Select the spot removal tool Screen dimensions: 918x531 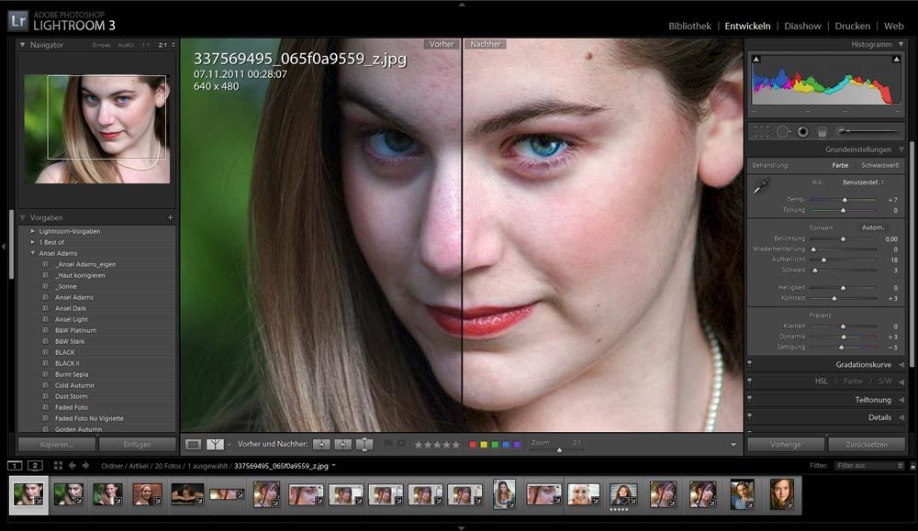click(783, 131)
